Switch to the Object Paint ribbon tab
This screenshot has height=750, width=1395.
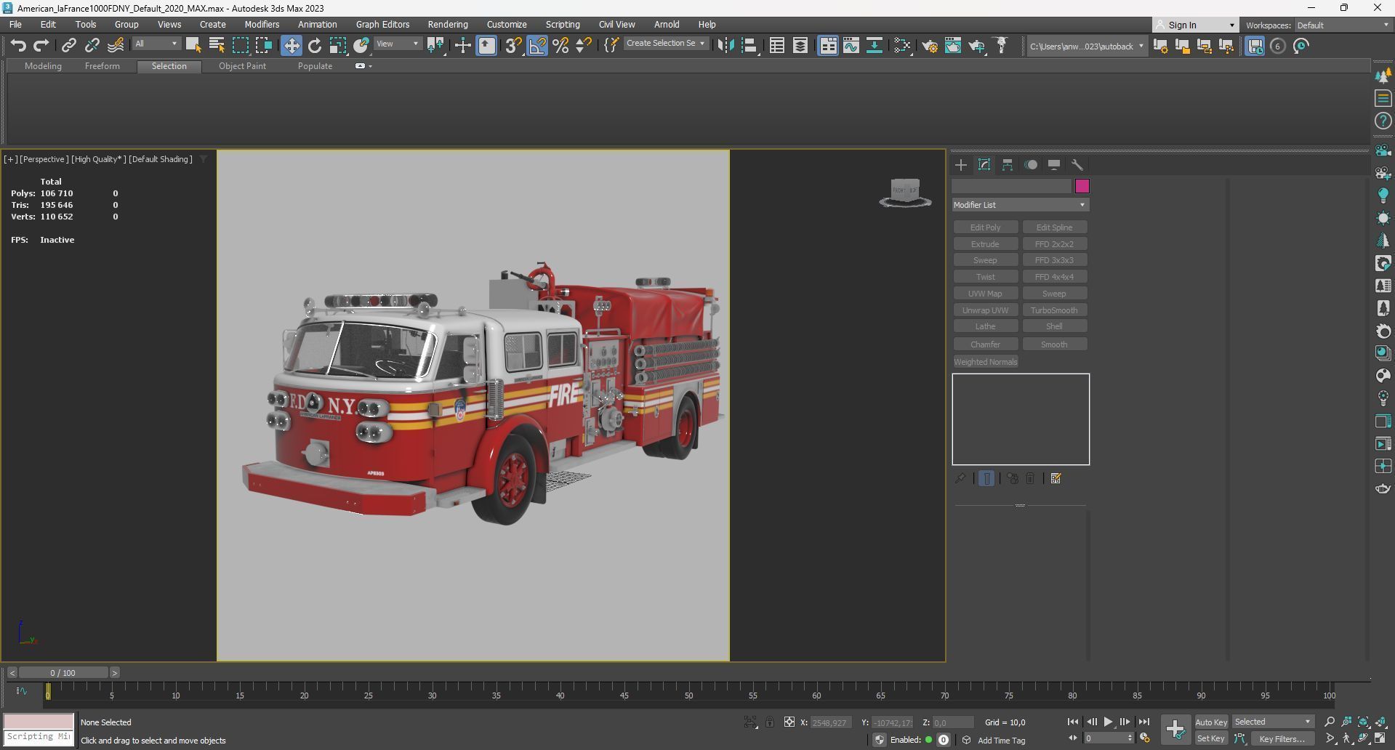coord(242,66)
